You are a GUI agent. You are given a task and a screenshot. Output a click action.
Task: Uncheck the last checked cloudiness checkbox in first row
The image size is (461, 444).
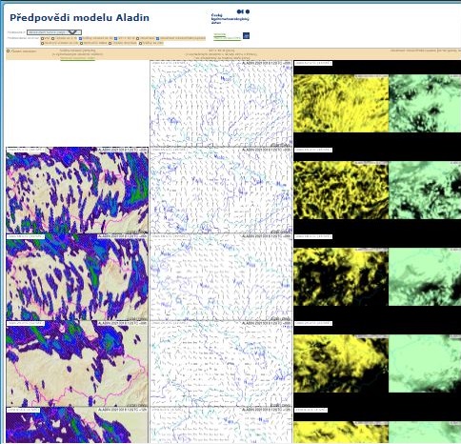pos(157,38)
